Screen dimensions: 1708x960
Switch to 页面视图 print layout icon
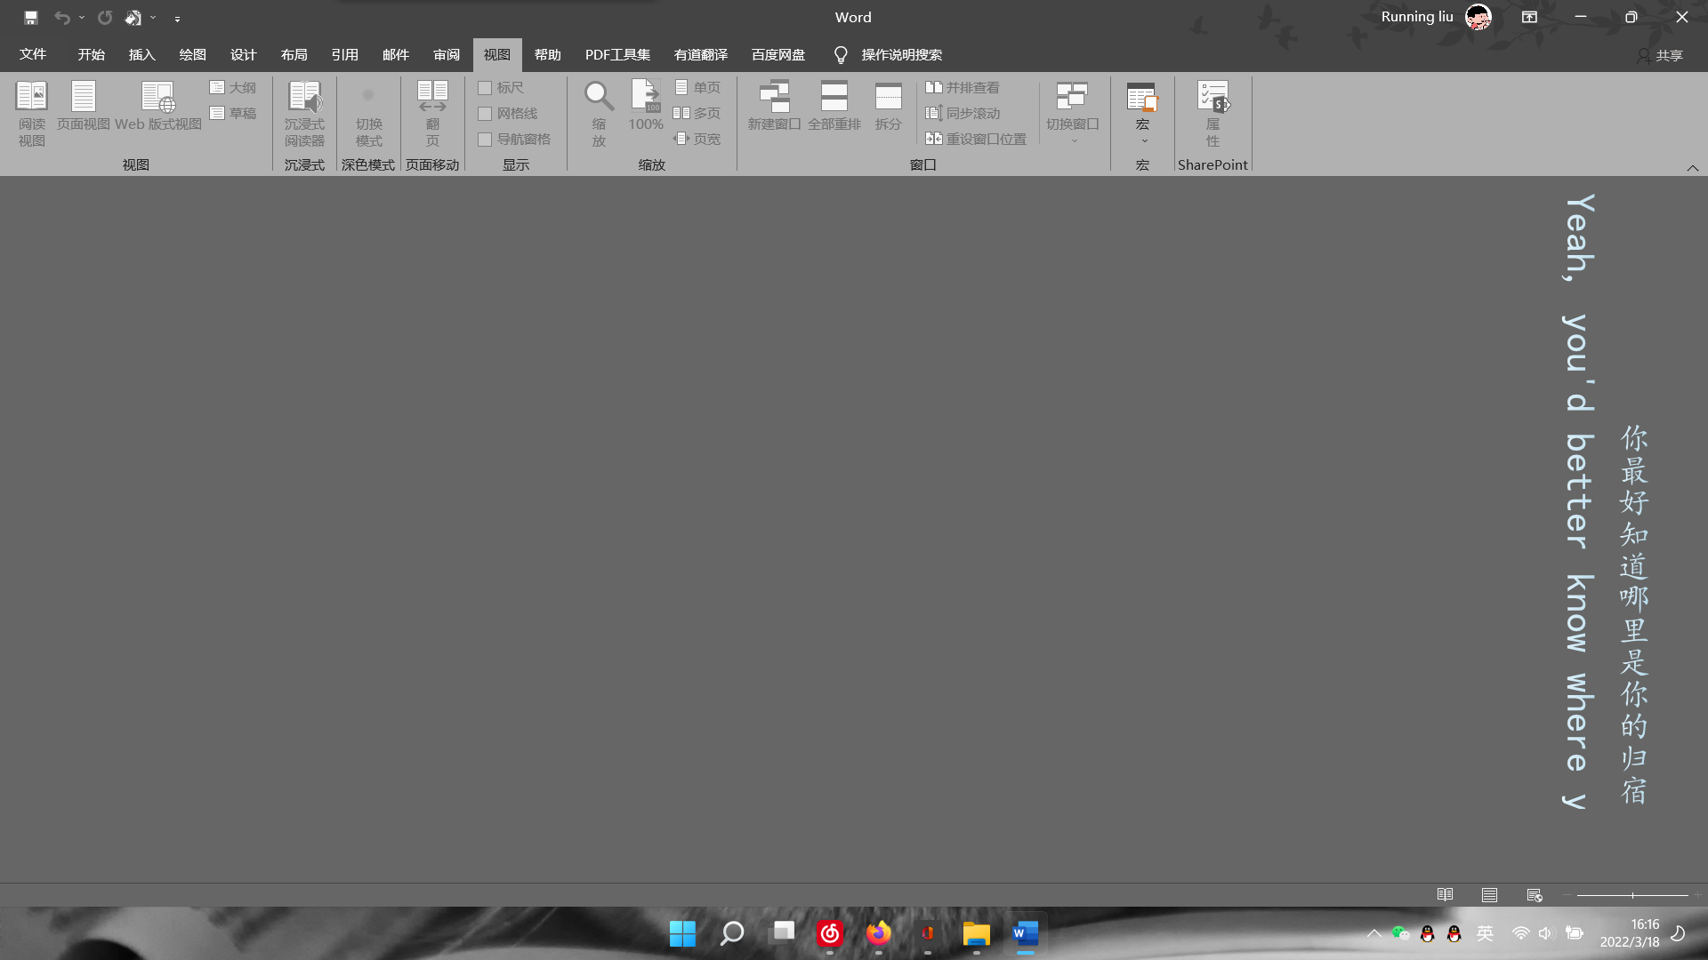click(83, 98)
